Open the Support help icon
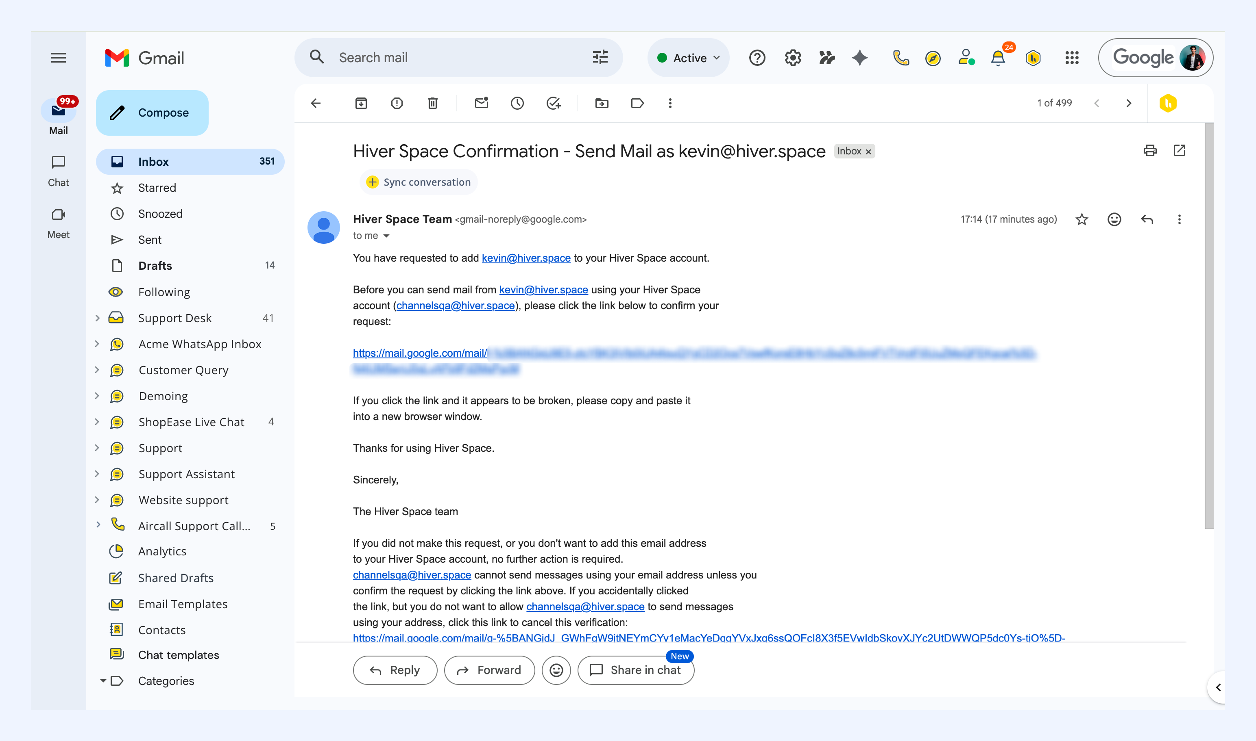The width and height of the screenshot is (1256, 741). 757,58
